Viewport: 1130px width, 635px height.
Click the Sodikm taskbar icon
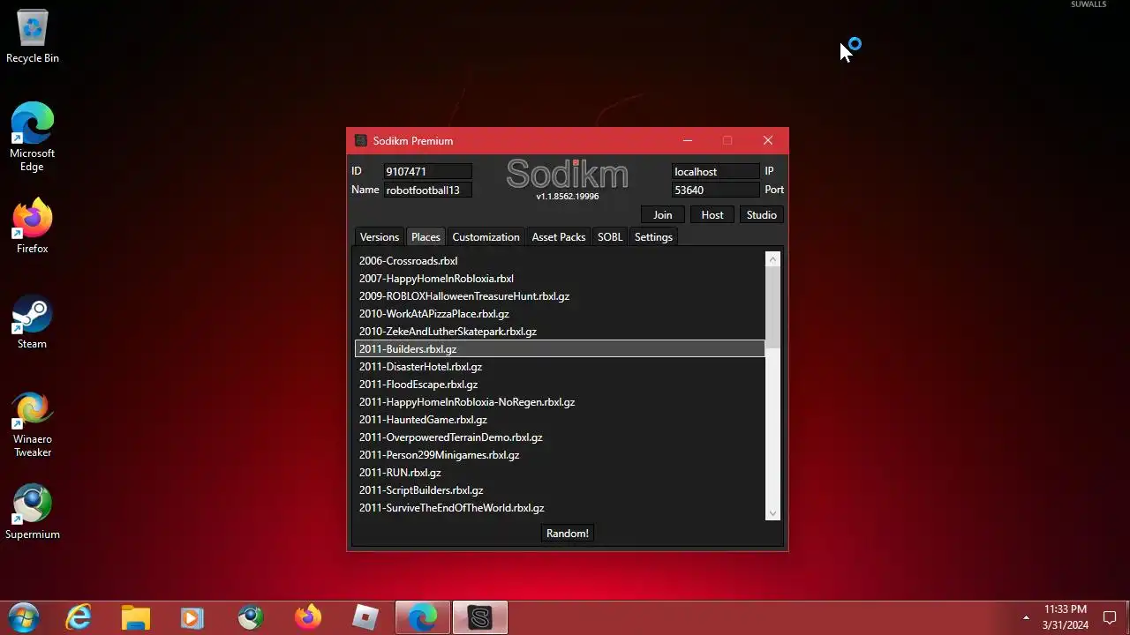point(480,617)
